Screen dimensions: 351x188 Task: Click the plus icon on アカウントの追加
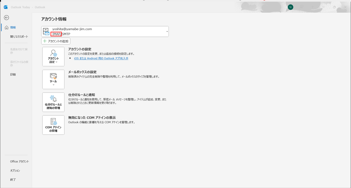45,41
